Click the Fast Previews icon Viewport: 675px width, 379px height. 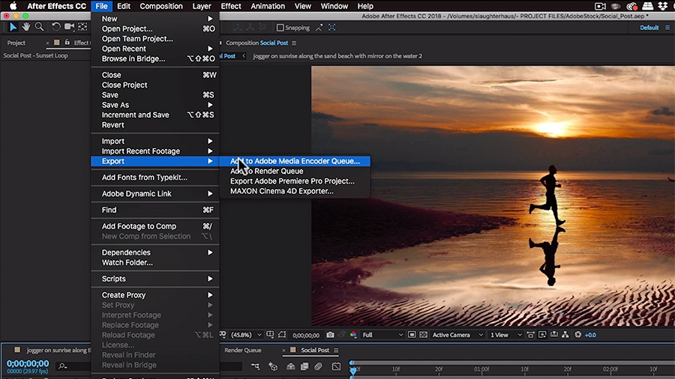point(542,335)
